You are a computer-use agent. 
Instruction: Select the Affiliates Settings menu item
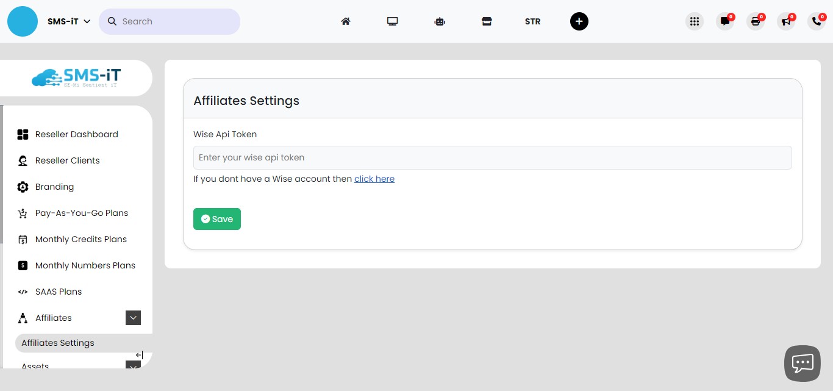(x=57, y=343)
